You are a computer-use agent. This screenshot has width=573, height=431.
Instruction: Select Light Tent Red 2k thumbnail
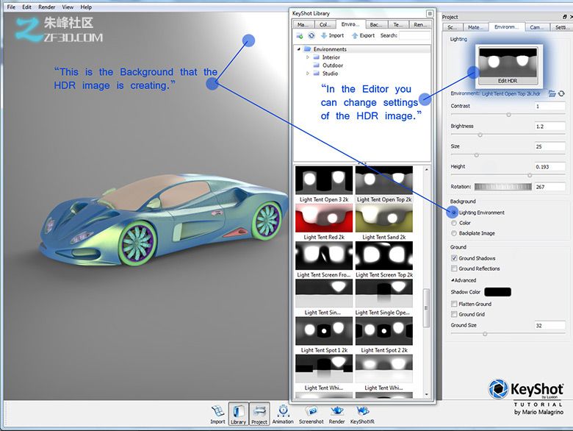[x=324, y=218]
